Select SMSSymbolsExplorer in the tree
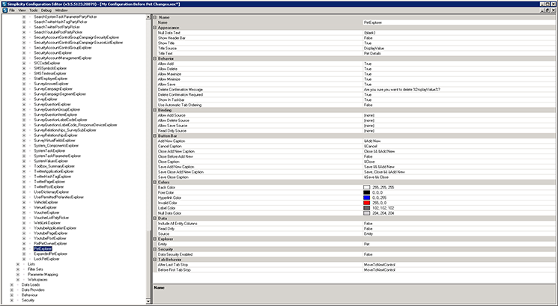The image size is (558, 306). 50,68
